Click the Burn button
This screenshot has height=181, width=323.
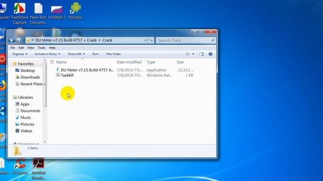pyautogui.click(x=95, y=54)
